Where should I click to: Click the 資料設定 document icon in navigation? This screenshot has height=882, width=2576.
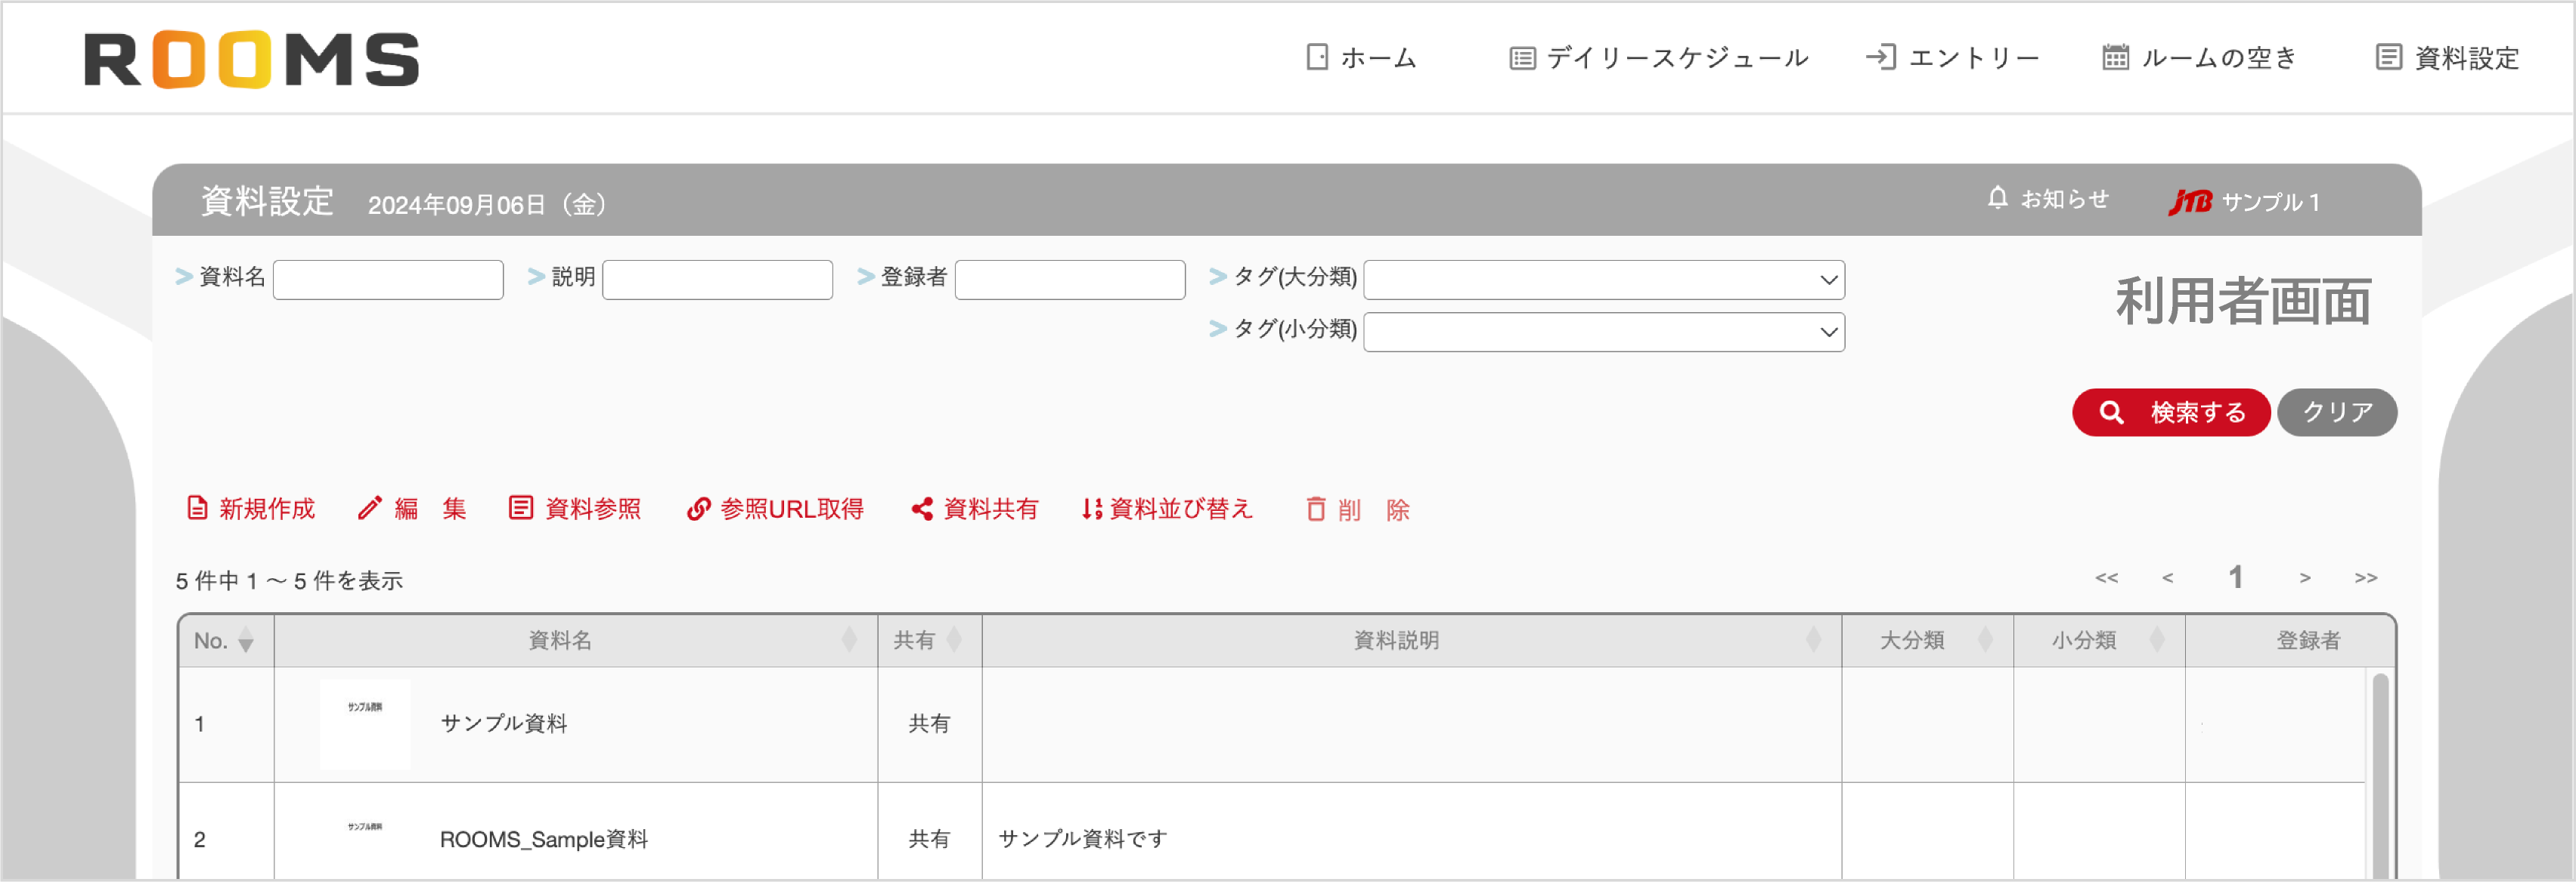click(x=2388, y=57)
